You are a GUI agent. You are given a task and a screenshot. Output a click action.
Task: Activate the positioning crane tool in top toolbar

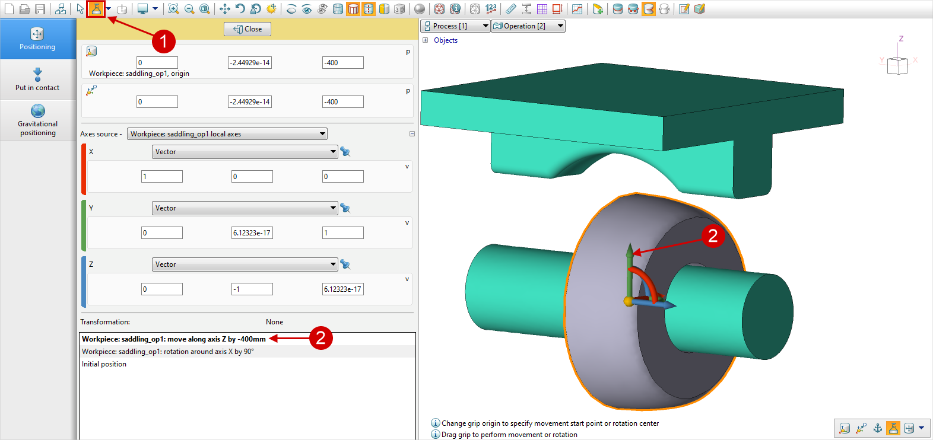96,9
